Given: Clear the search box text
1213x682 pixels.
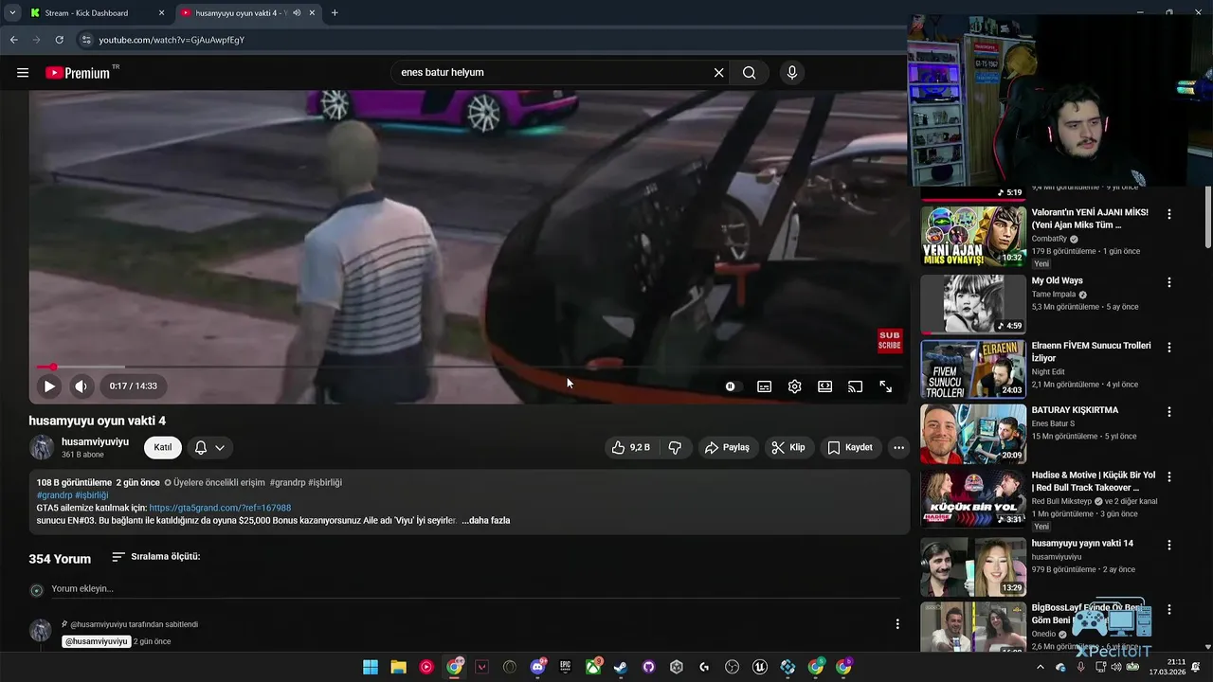Looking at the screenshot, I should pos(718,73).
